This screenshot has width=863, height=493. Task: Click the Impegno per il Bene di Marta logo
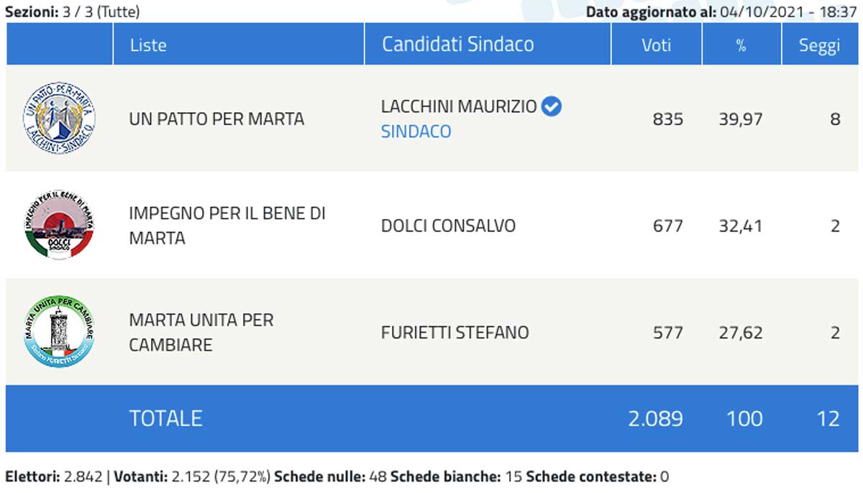pos(59,226)
